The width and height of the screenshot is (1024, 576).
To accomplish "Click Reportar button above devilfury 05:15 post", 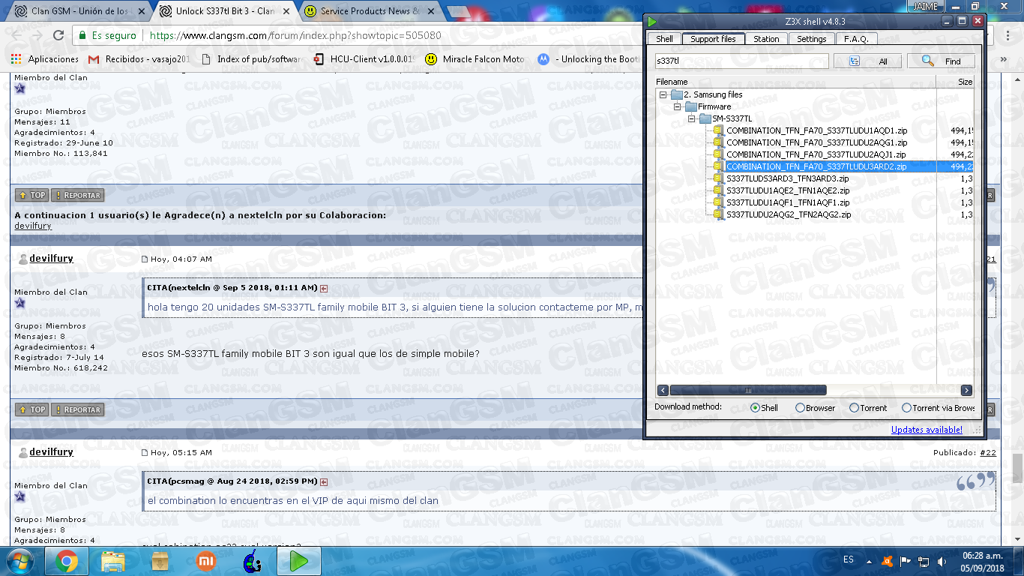I will pyautogui.click(x=77, y=409).
